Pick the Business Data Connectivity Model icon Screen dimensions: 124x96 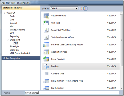point(46,44)
